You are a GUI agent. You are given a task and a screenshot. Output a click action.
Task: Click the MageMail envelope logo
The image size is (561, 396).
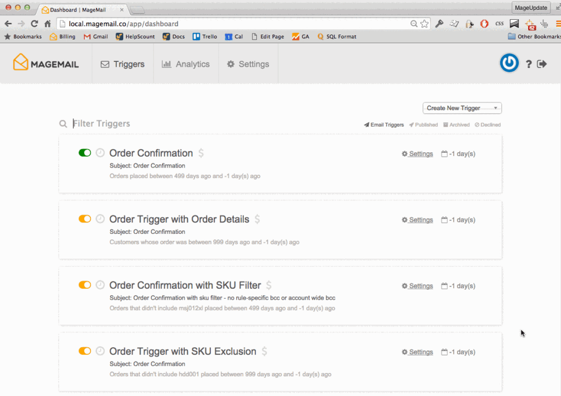click(x=21, y=62)
